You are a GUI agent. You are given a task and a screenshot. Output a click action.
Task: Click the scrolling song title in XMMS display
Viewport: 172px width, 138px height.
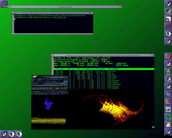point(57,79)
